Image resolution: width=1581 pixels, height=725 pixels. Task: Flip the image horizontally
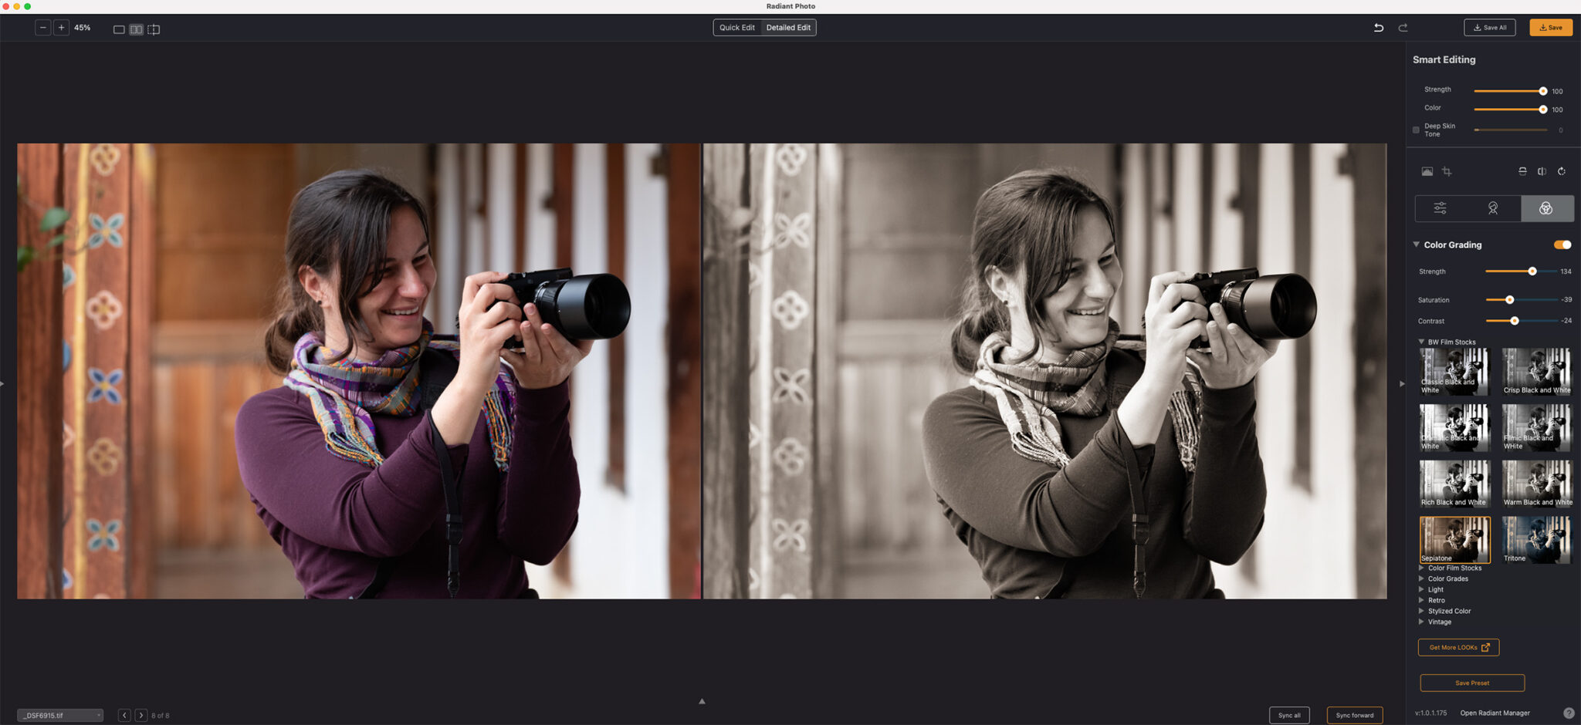click(x=1542, y=171)
